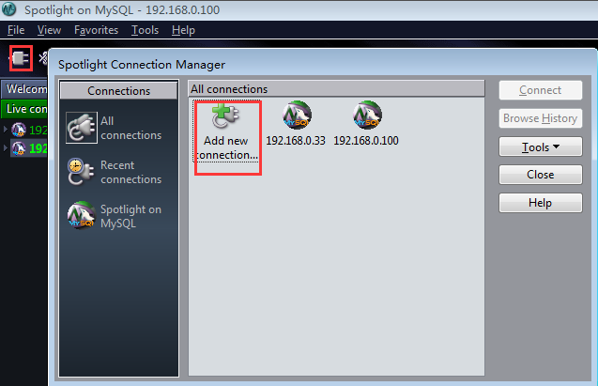Select the All connections sidebar label

[130, 128]
